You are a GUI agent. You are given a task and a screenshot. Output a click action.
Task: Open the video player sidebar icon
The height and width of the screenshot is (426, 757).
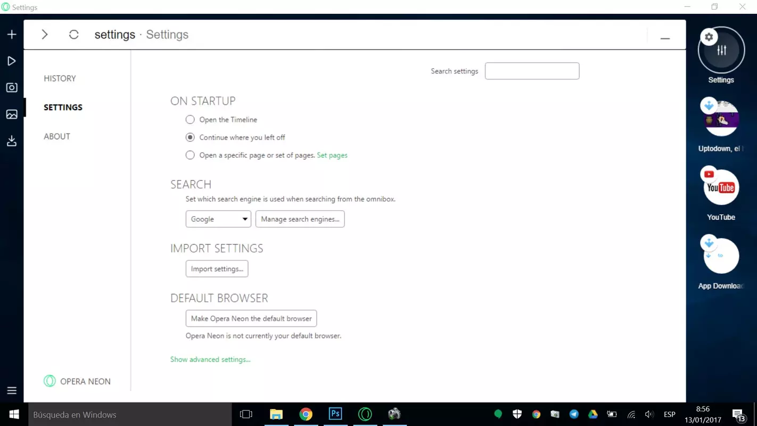coord(12,61)
